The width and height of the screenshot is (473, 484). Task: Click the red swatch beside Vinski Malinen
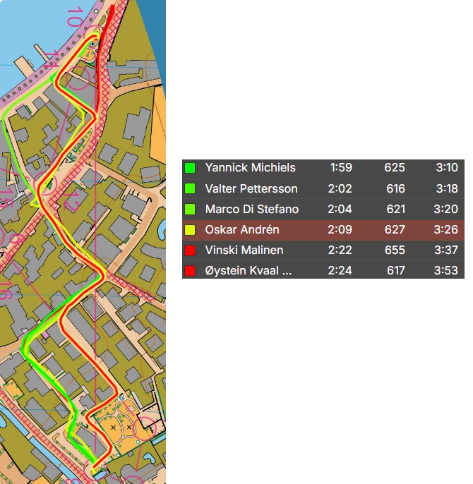pyautogui.click(x=190, y=250)
